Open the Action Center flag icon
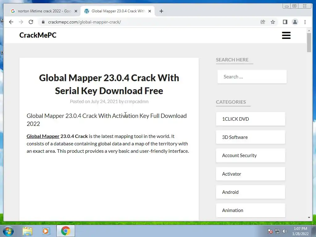 [x=270, y=231]
